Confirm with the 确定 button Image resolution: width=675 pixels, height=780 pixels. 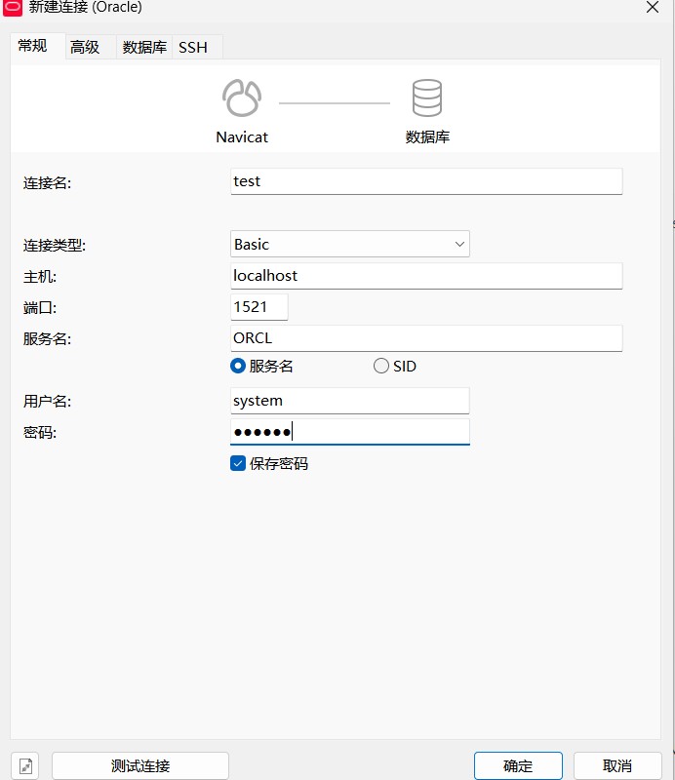(x=518, y=765)
